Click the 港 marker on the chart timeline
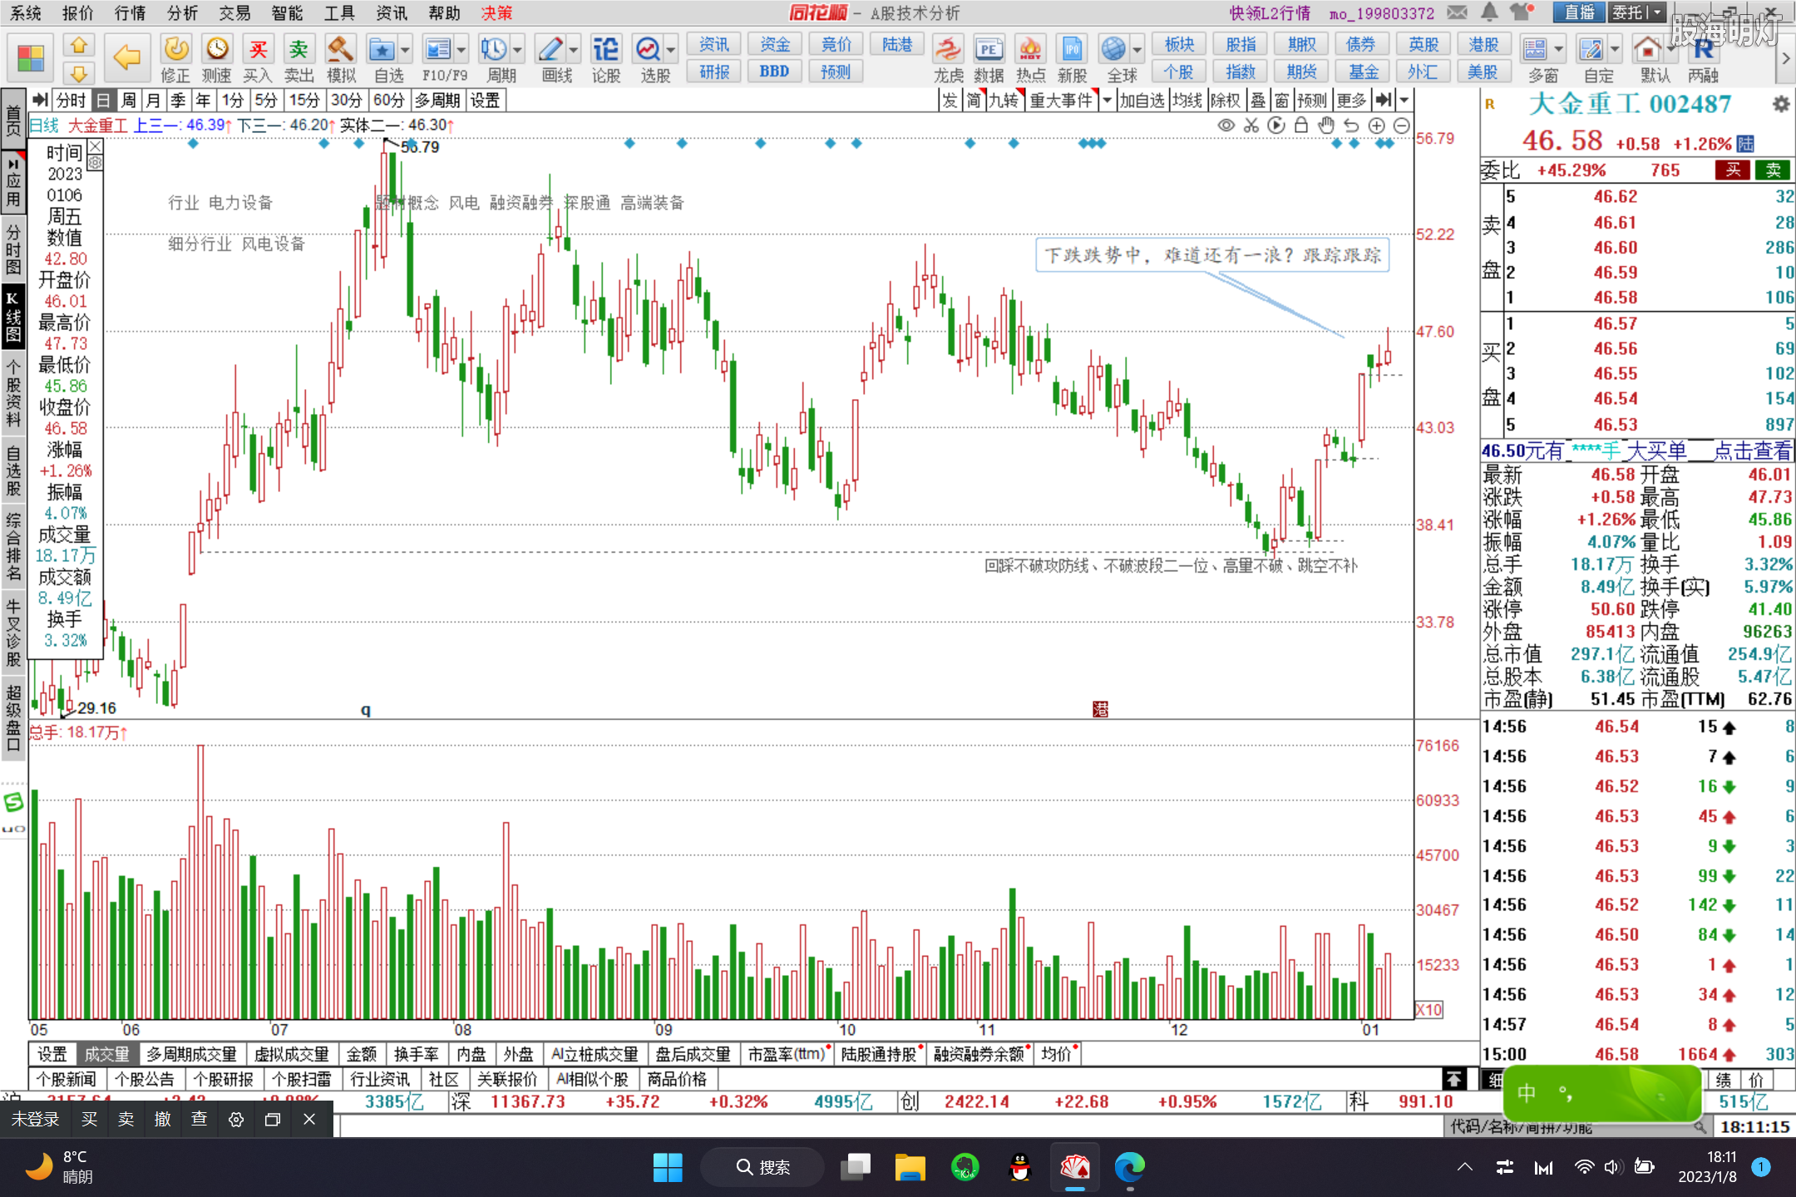This screenshot has width=1796, height=1197. pos(1100,709)
